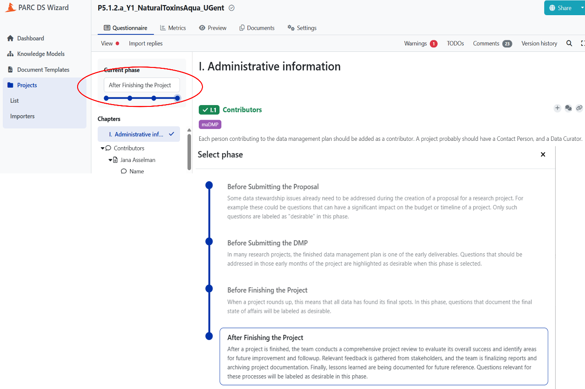Switch to the Metrics tab

click(173, 28)
